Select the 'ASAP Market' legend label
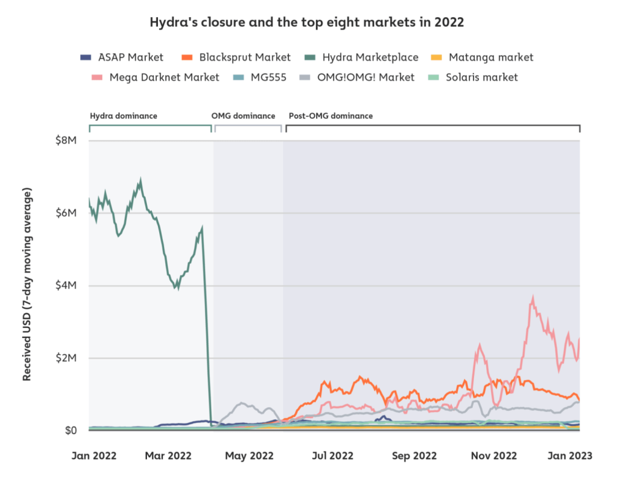 click(x=131, y=57)
